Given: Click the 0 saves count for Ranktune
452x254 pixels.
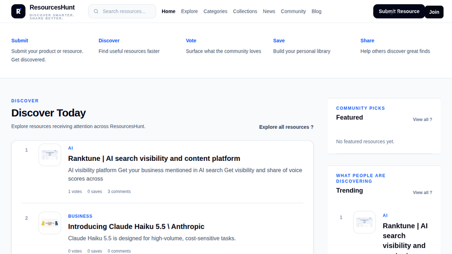Looking at the screenshot, I should tap(95, 191).
